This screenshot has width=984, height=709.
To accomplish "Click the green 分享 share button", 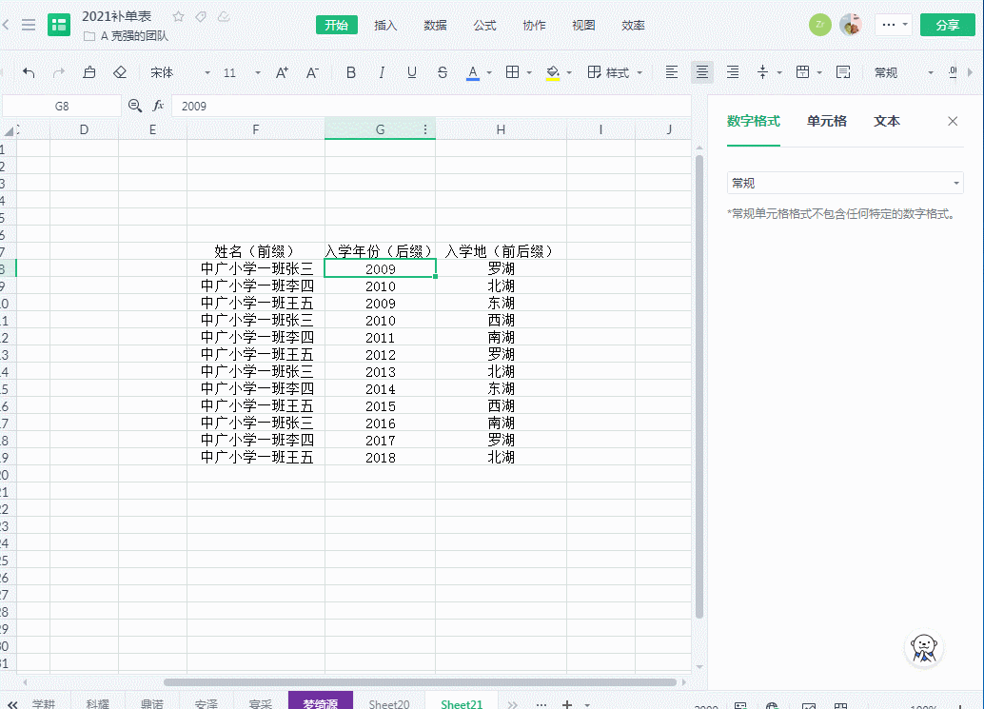I will (948, 25).
